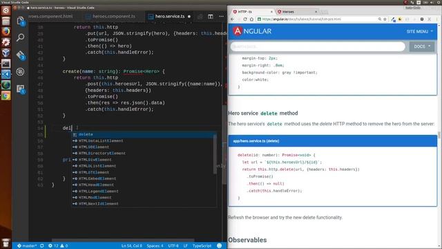Image resolution: width=442 pixels, height=249 pixels.
Task: Open the Source Control icon in activity bar
Action: click(x=20, y=55)
